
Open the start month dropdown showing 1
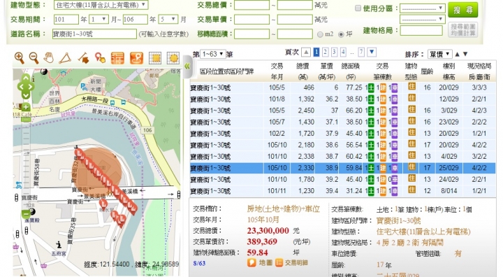point(99,20)
